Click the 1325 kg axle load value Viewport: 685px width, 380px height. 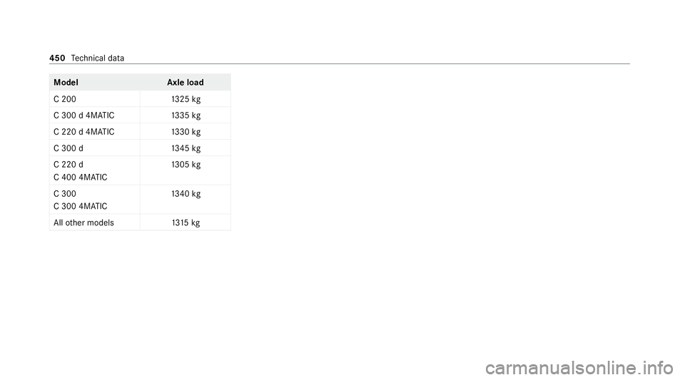pyautogui.click(x=186, y=100)
